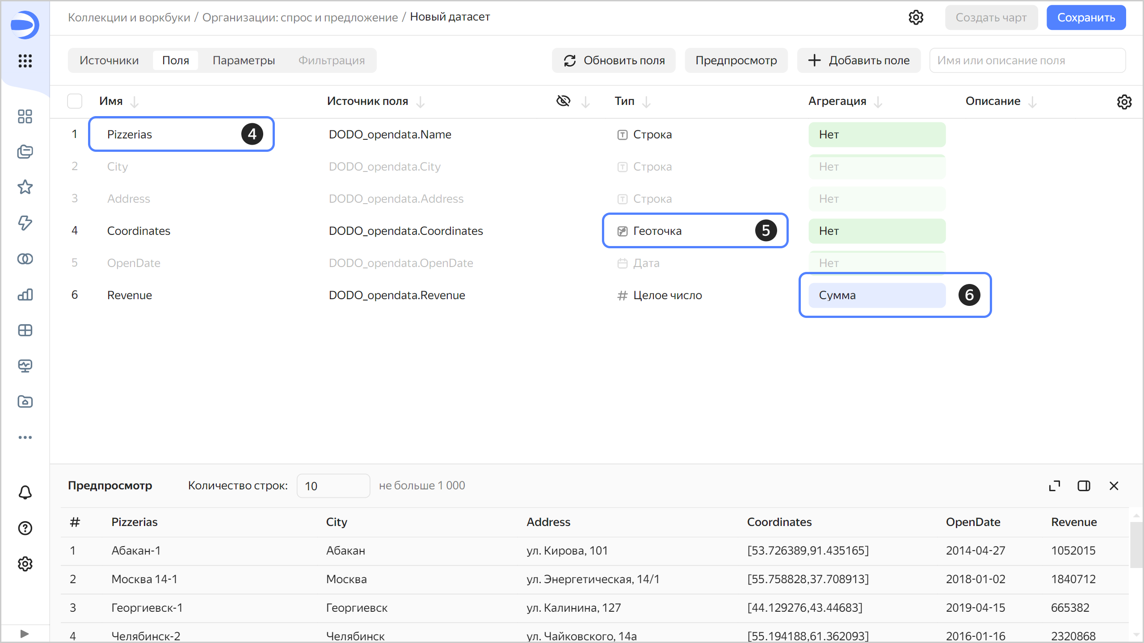Switch to the Параметры tab
Screen dimensions: 1144x643
pyautogui.click(x=244, y=60)
